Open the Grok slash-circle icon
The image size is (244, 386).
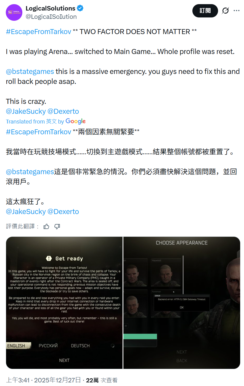(226, 11)
